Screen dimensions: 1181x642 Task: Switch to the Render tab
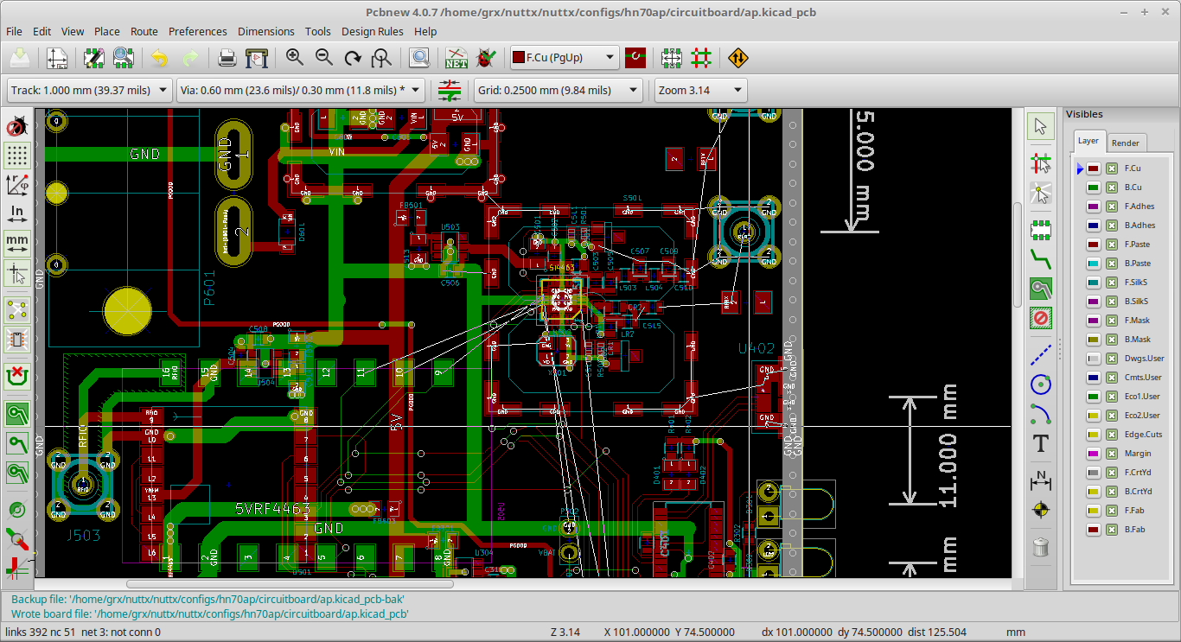[x=1126, y=143]
